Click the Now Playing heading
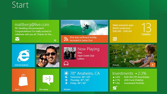The height and width of the screenshot is (94, 167). [x=88, y=49]
